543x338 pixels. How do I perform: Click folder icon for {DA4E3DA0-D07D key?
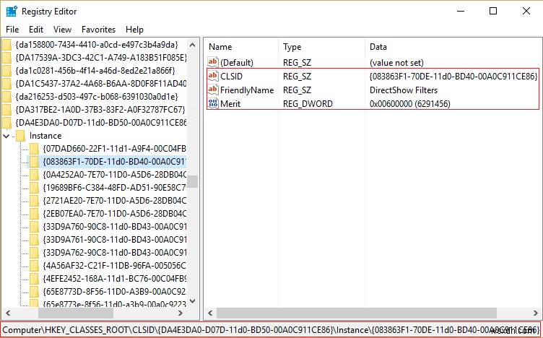7,123
